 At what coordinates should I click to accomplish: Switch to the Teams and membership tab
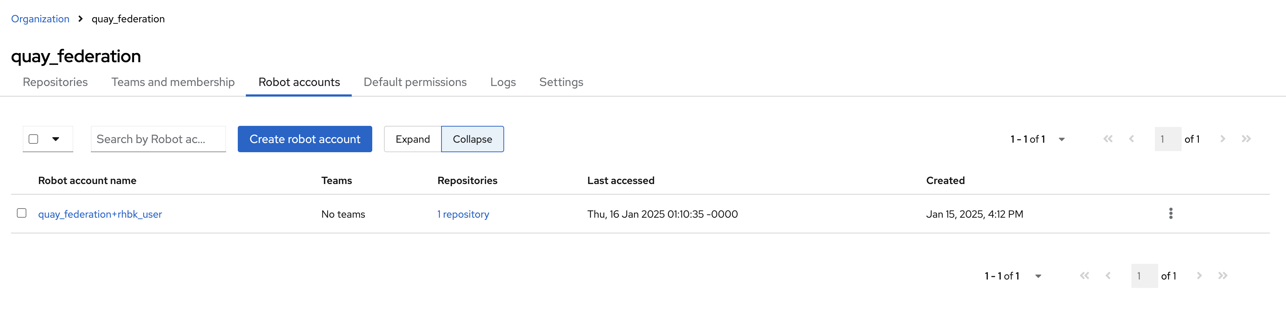pos(173,82)
